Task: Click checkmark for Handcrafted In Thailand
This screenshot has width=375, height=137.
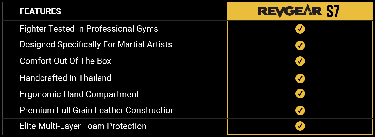Action: (x=300, y=78)
